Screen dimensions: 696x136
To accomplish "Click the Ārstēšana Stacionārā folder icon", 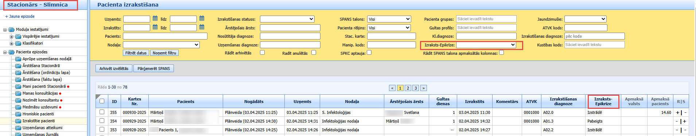I will click(x=18, y=66).
